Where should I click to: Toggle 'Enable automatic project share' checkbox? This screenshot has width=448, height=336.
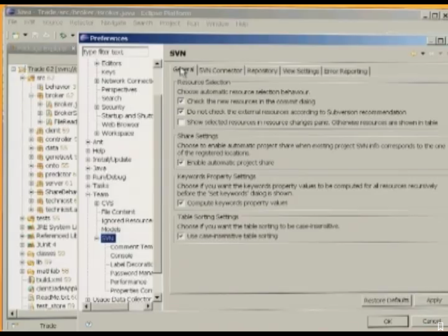(x=181, y=163)
